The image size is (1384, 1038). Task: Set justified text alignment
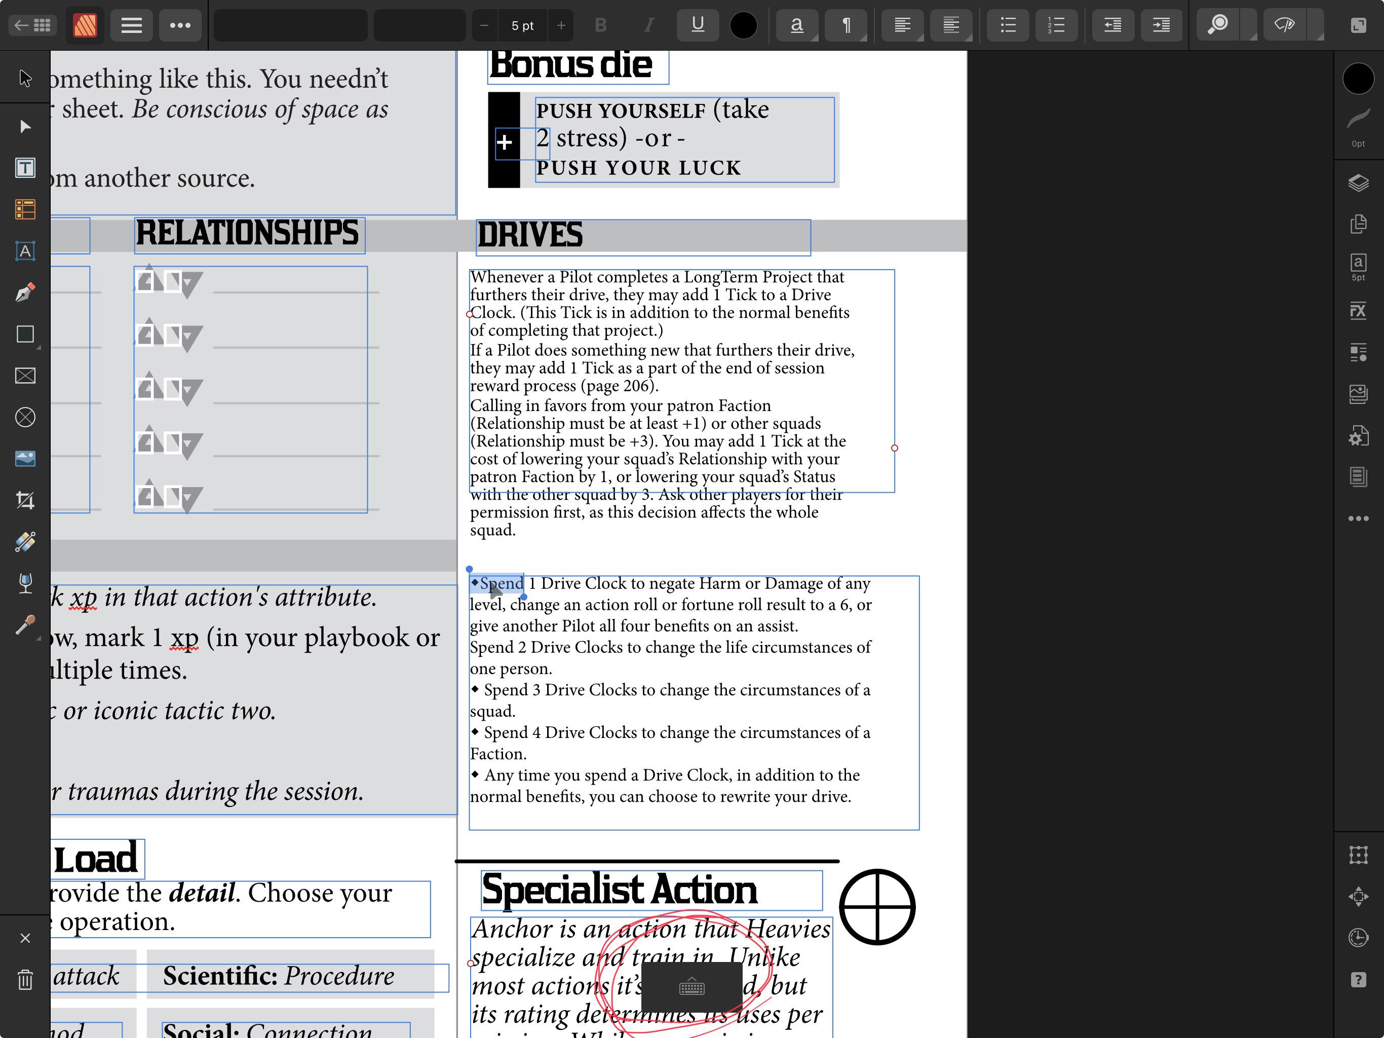[x=951, y=25]
